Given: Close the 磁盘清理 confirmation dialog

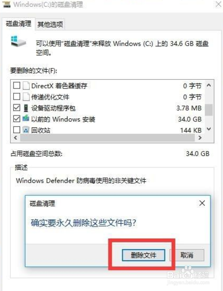Looking at the screenshot, I should click(x=202, y=203).
